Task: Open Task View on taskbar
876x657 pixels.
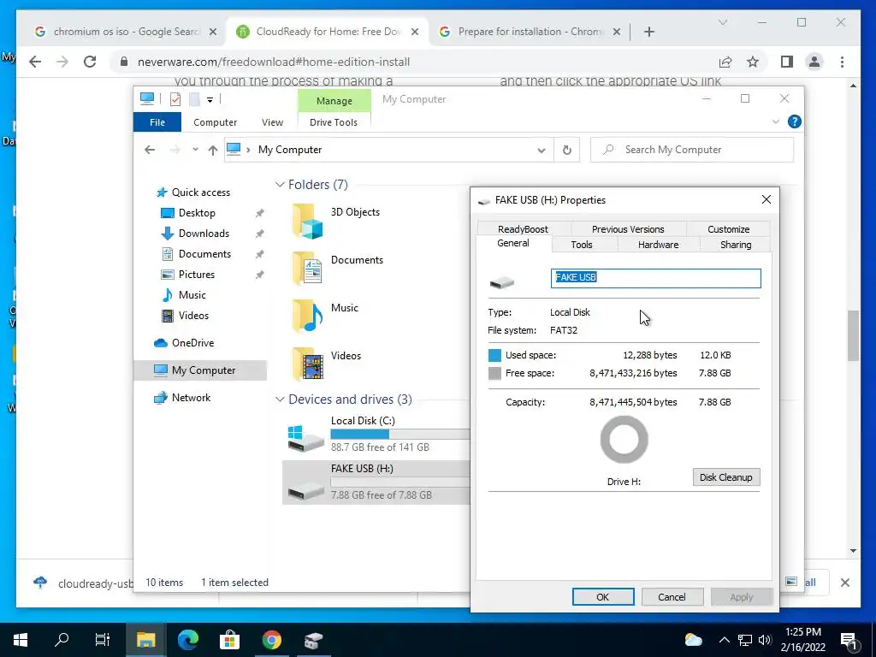Action: (103, 640)
